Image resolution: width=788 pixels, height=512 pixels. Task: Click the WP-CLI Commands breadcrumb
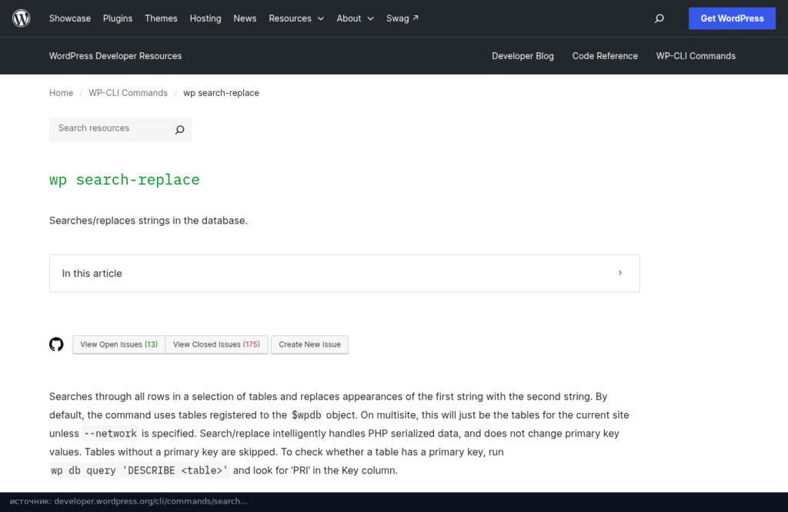pos(128,93)
